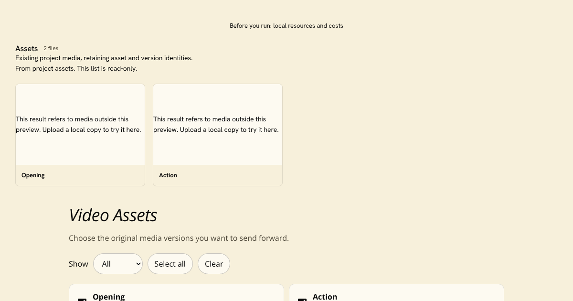Select the Action asset preview thumbnail

[218, 125]
